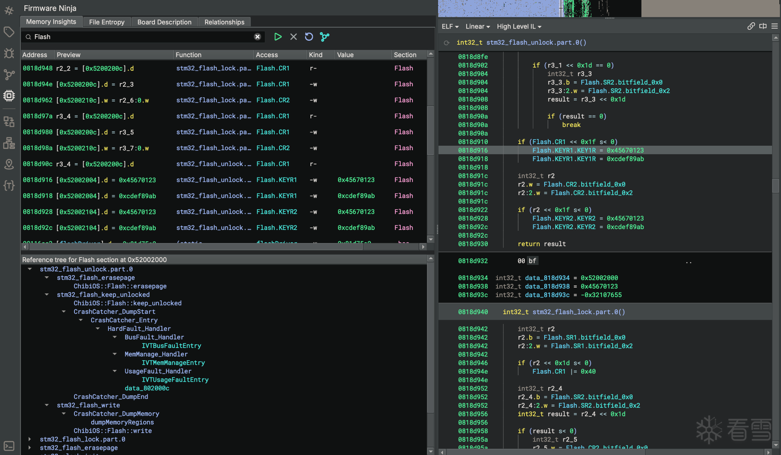The height and width of the screenshot is (455, 781).
Task: Collapse the CrashCatcher_DumpStart tree node
Action: click(x=64, y=312)
